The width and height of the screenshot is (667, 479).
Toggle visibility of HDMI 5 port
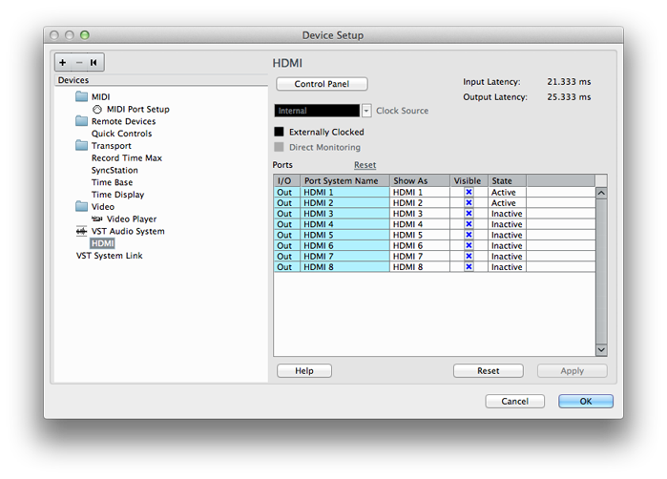click(x=469, y=235)
